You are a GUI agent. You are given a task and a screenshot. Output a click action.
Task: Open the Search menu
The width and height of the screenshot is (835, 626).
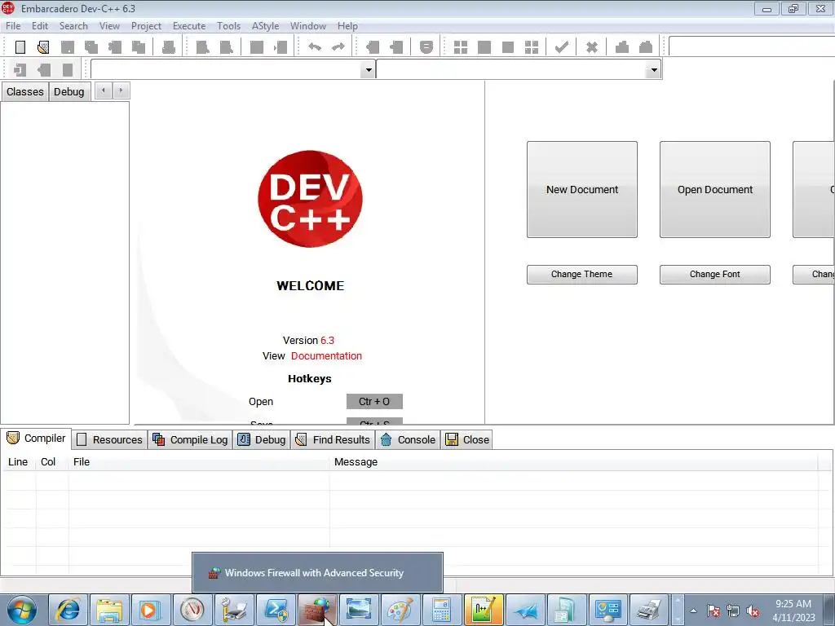pos(73,26)
